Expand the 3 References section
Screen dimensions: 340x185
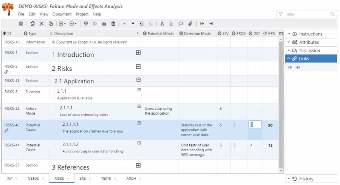click(138, 165)
